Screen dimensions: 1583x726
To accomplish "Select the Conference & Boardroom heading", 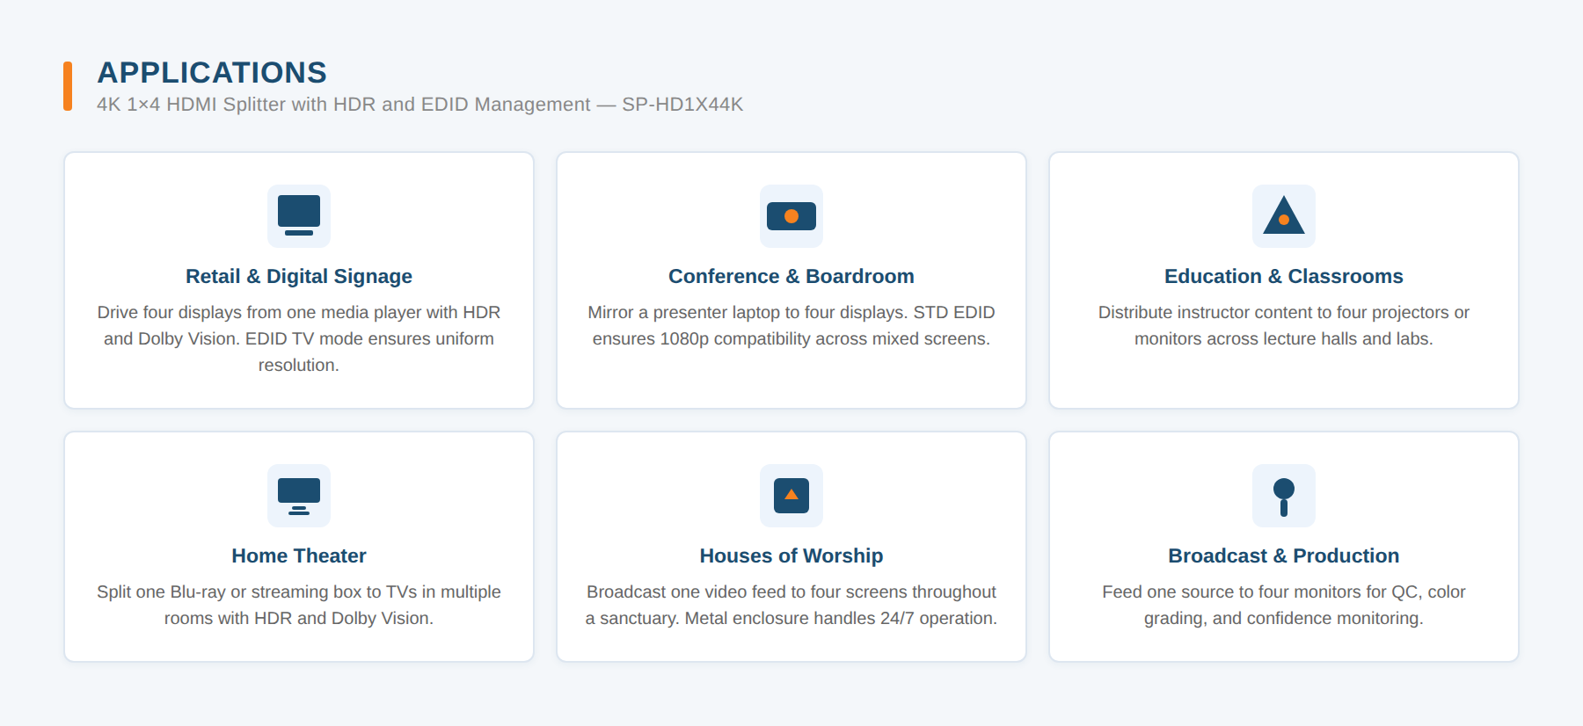I will tap(791, 276).
